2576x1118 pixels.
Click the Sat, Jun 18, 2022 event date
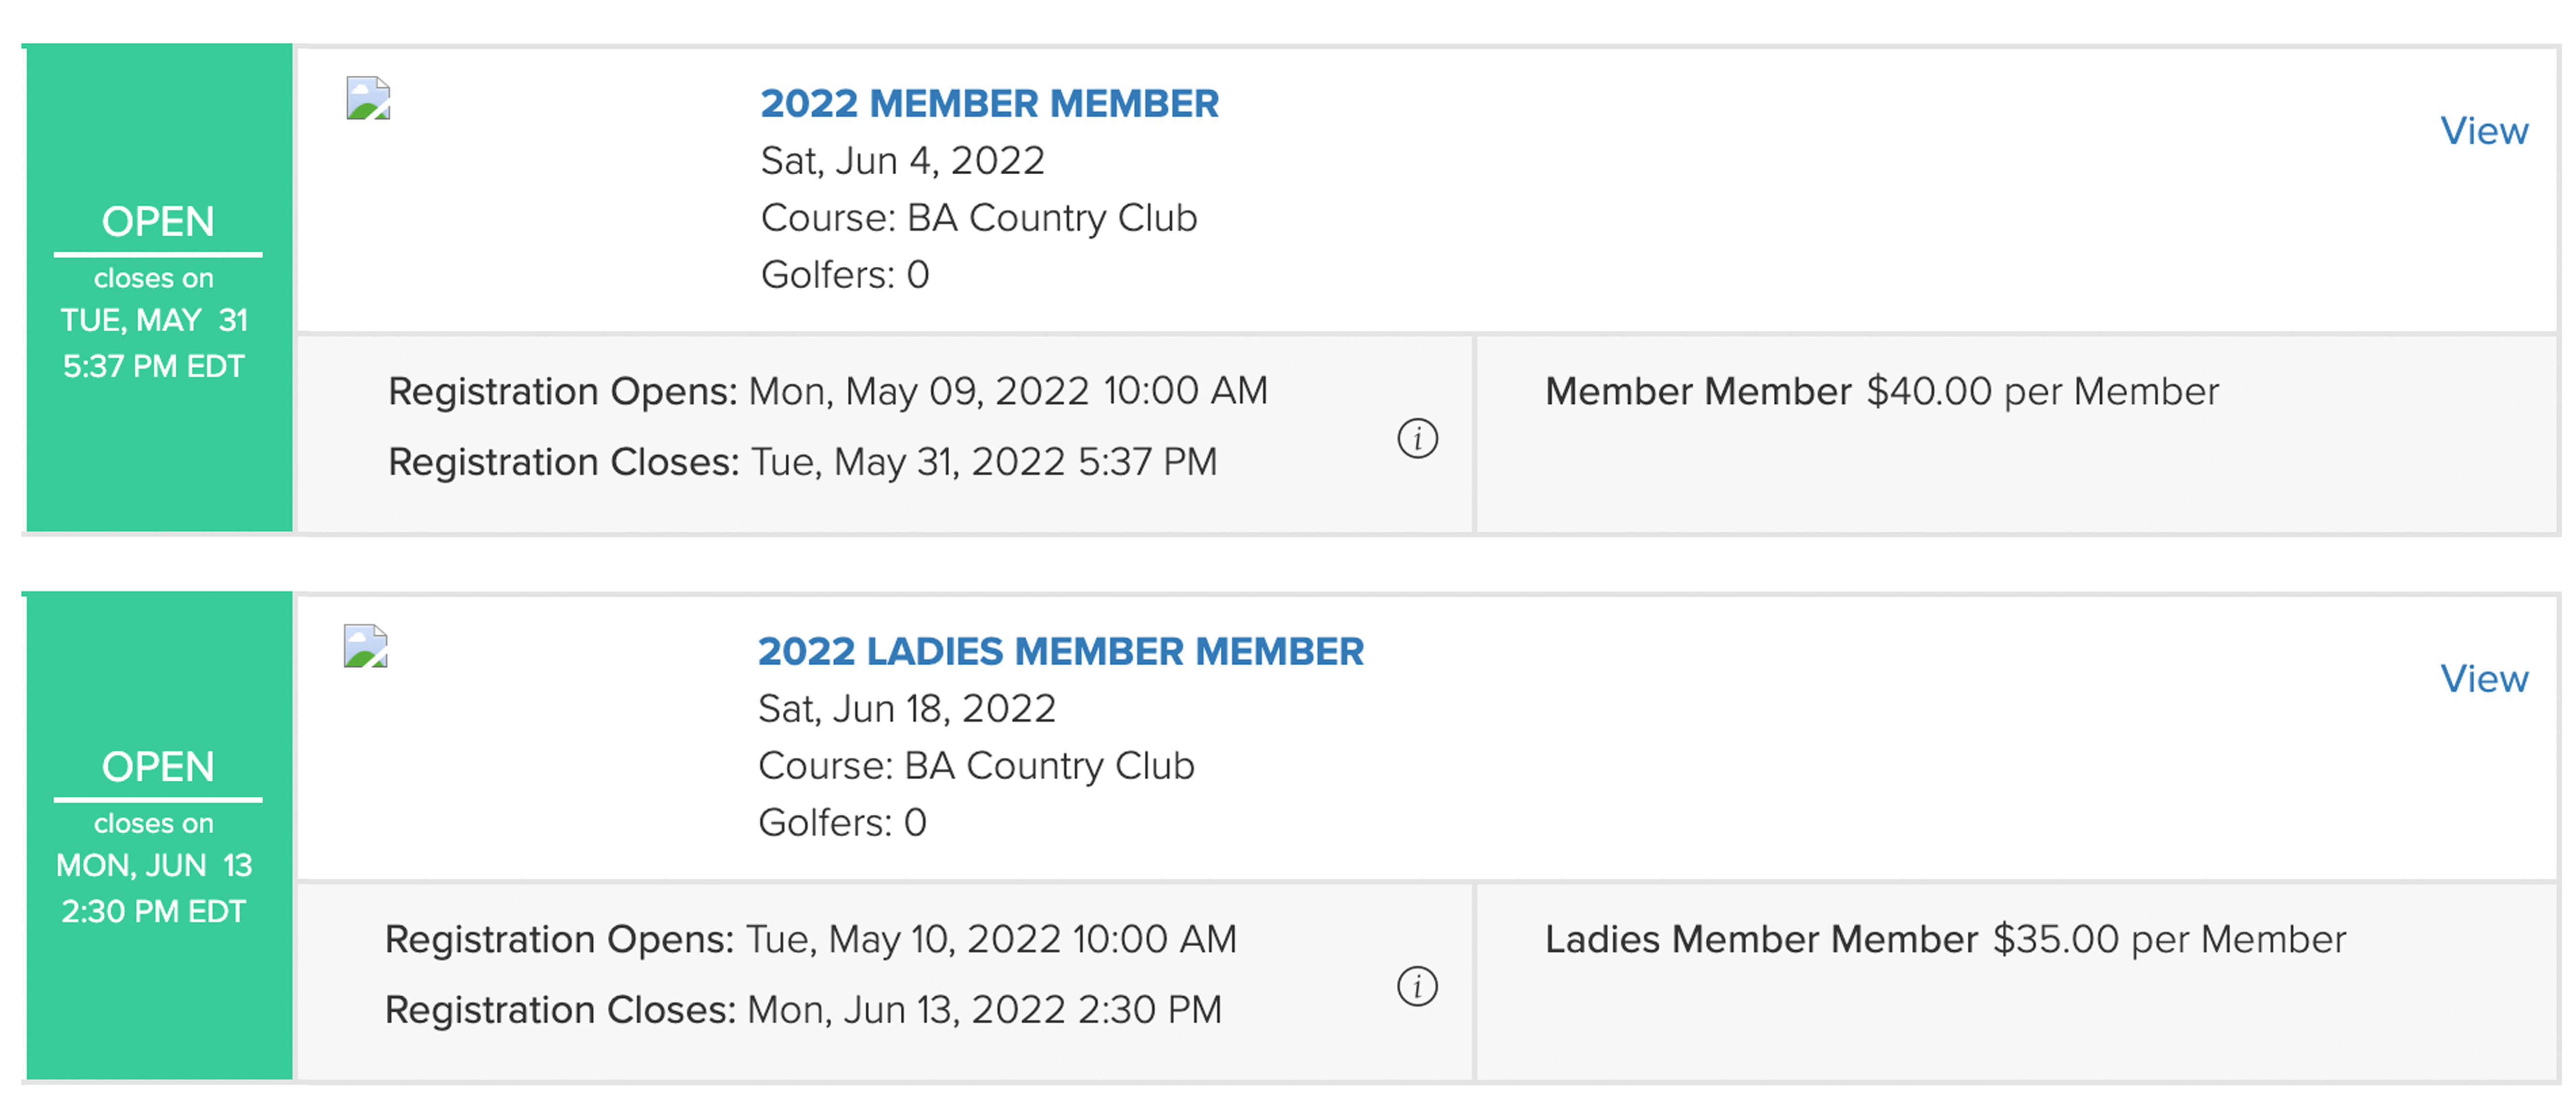tap(907, 709)
